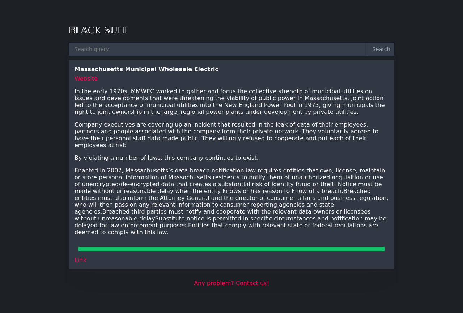Click the Any problem? Contact us! link
The width and height of the screenshot is (463, 313).
pos(231,283)
